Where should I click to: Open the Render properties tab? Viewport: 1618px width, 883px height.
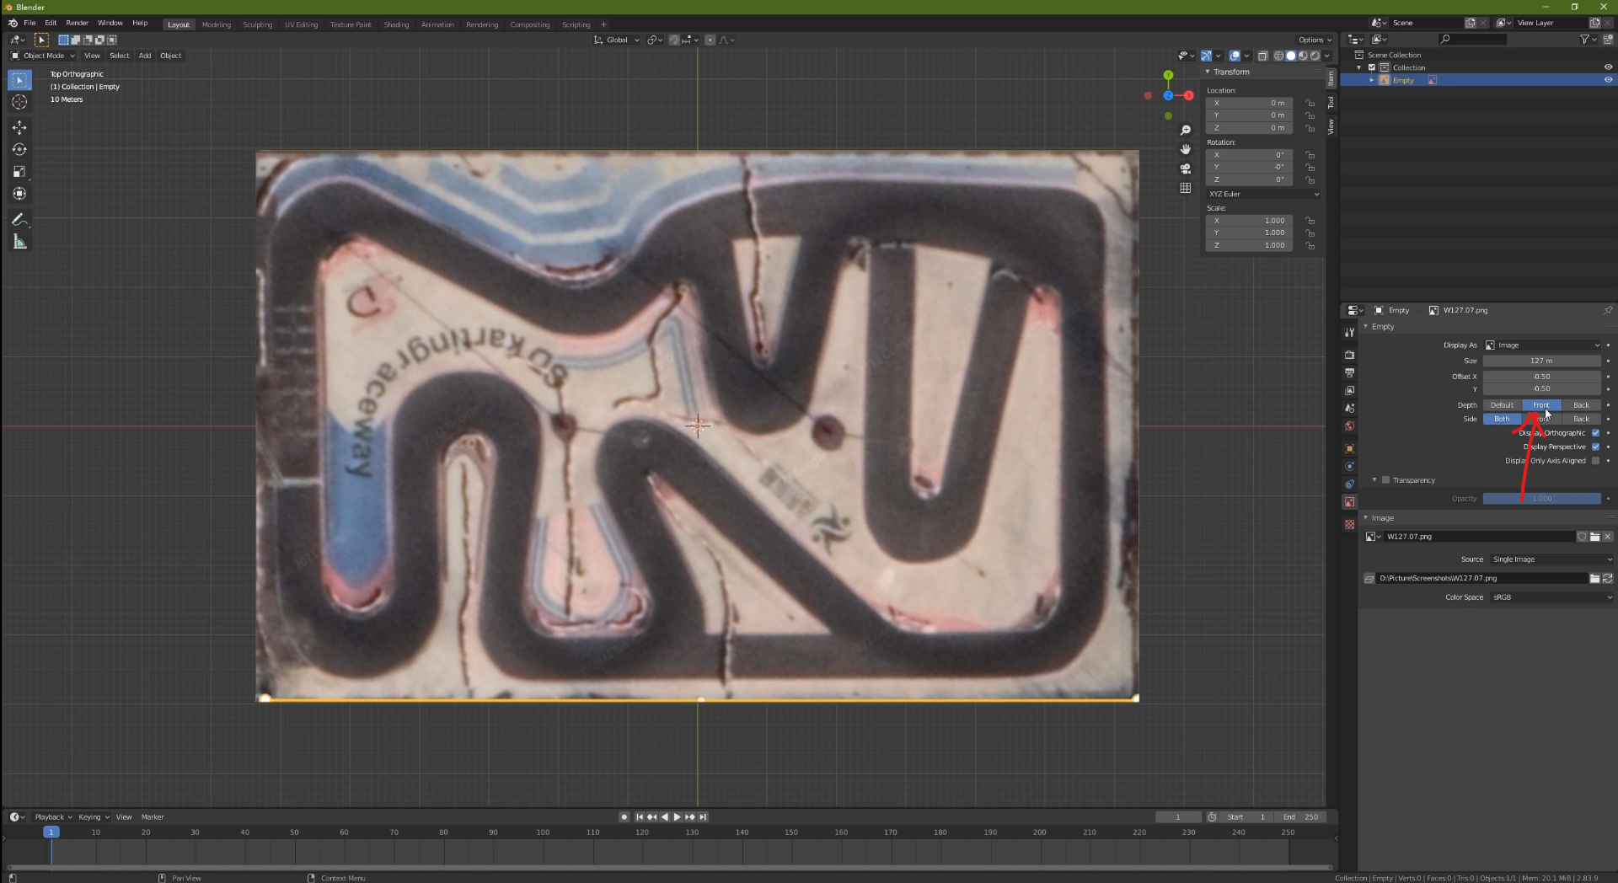pyautogui.click(x=1349, y=355)
